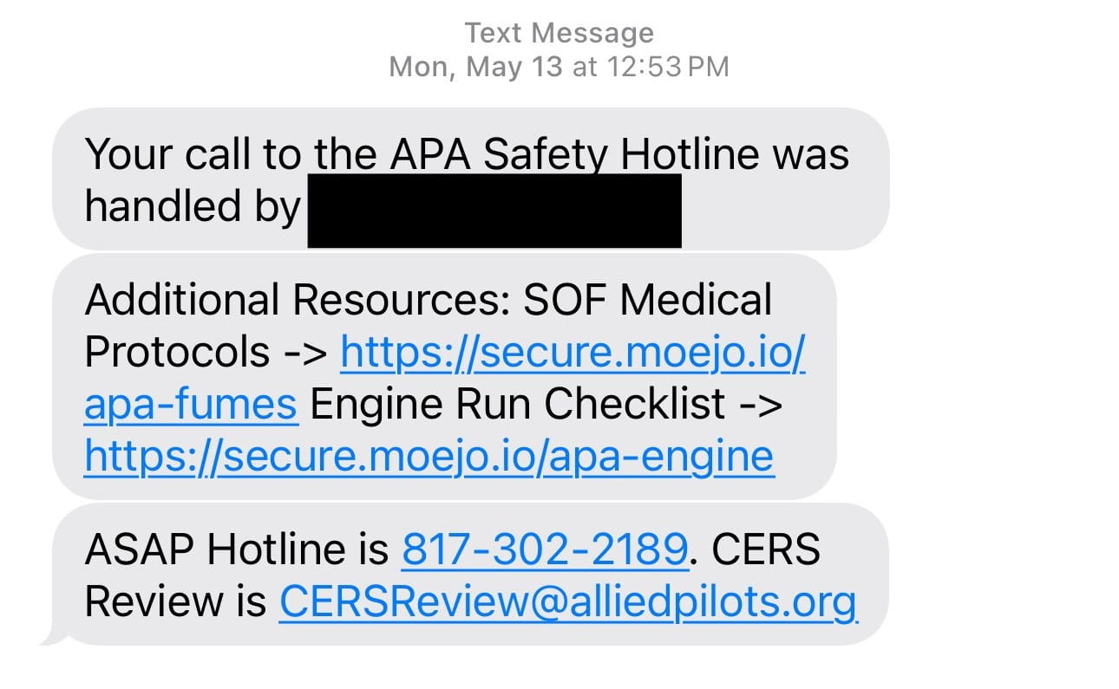
Task: Open the secure.moejo.io/apa-engine link
Action: (429, 456)
